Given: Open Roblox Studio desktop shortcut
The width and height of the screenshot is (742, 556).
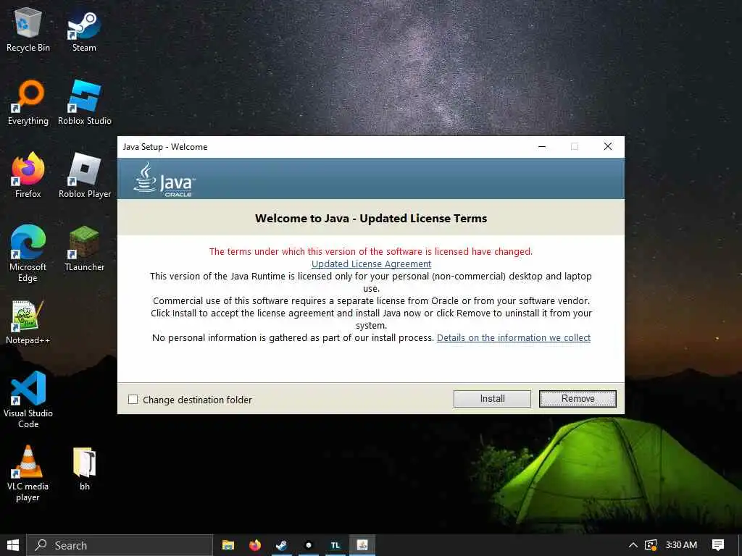Looking at the screenshot, I should (85, 102).
